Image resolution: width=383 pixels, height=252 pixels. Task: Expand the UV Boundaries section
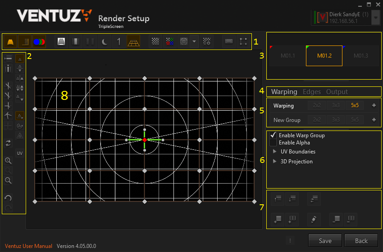tap(275, 152)
